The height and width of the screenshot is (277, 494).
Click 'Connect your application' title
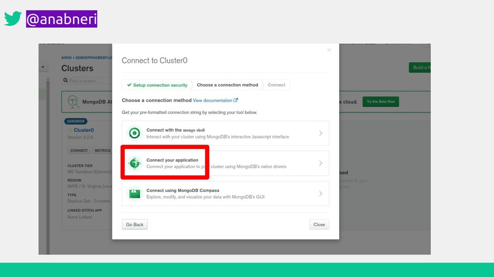(x=172, y=160)
